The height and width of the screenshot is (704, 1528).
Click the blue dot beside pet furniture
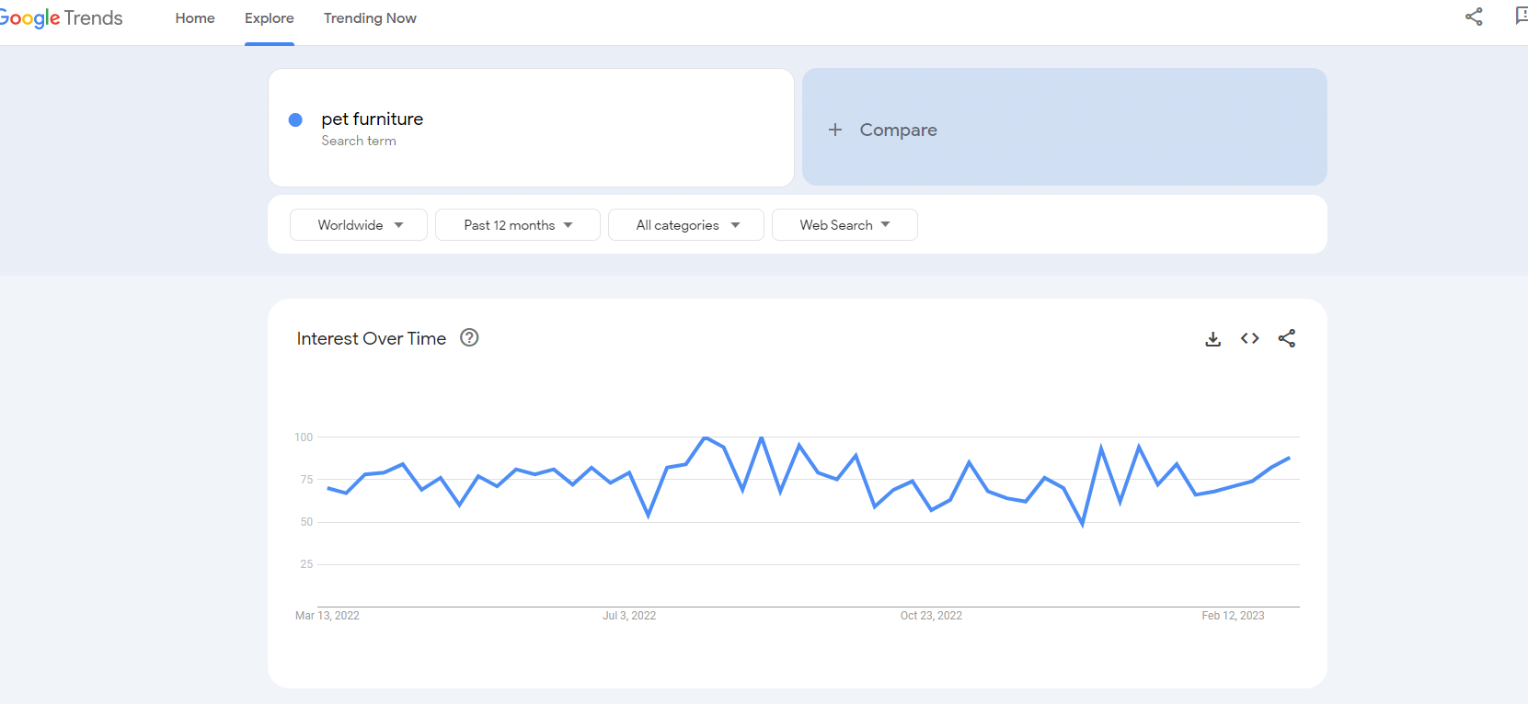[x=295, y=119]
